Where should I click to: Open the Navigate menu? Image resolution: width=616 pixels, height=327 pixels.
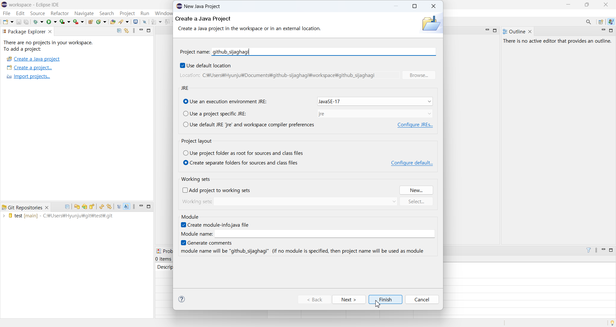click(x=84, y=13)
